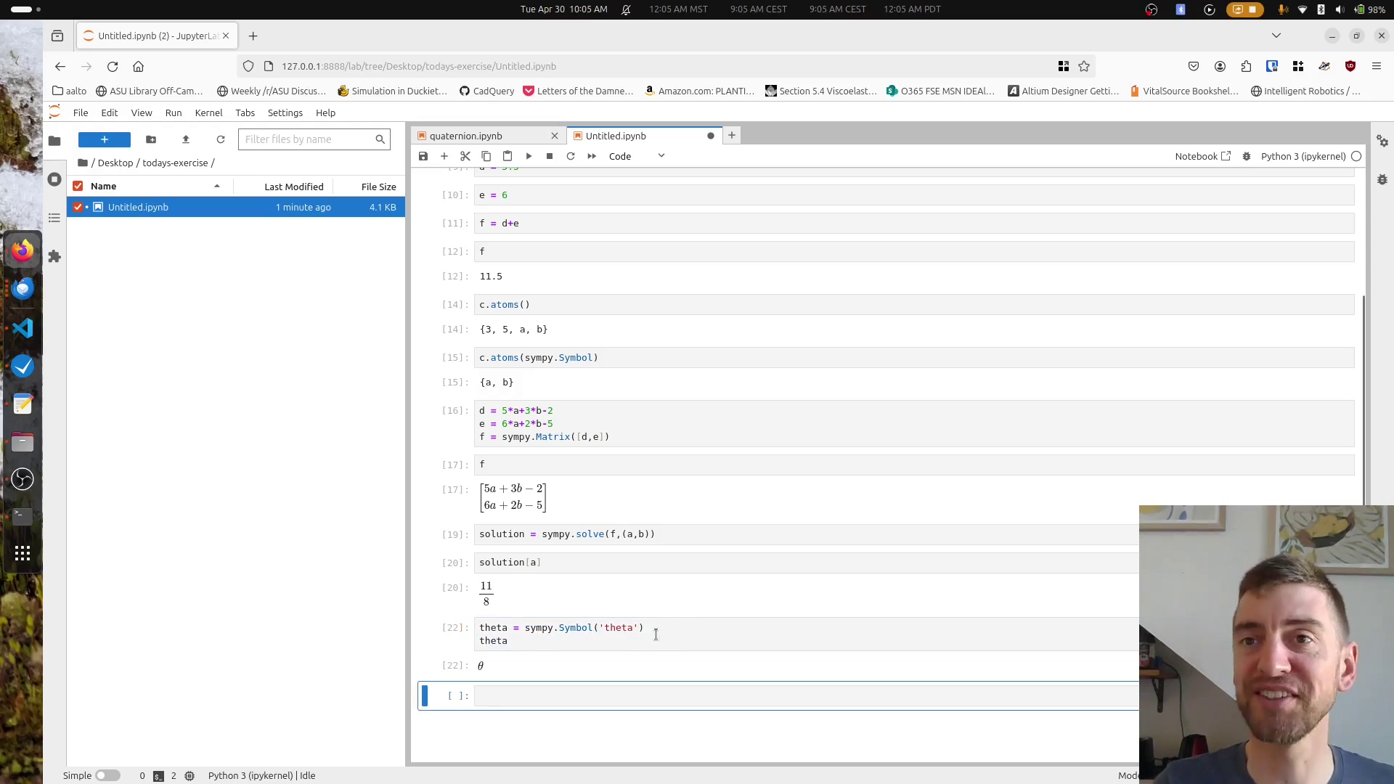Cut the selected cell with scissors icon

[x=465, y=156]
